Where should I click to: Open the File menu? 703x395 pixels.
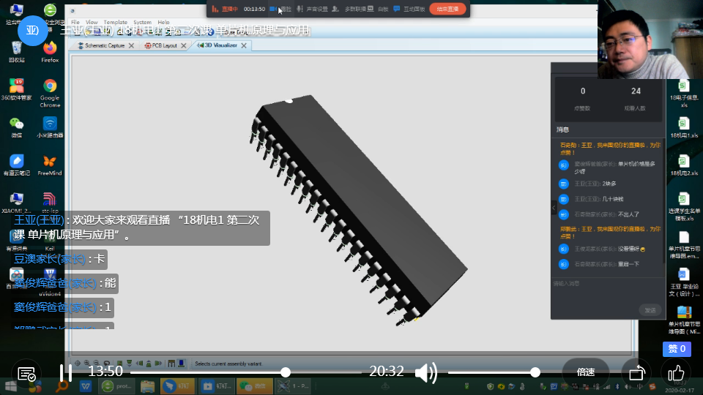(75, 22)
